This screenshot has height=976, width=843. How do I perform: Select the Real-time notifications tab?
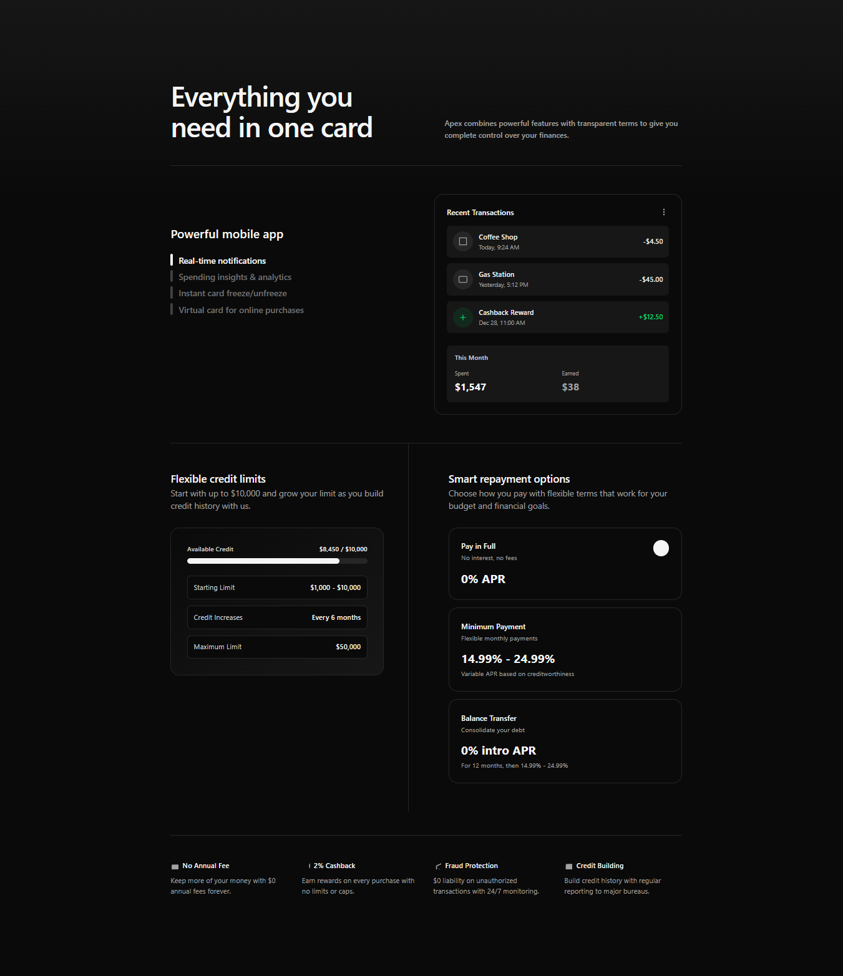(222, 261)
